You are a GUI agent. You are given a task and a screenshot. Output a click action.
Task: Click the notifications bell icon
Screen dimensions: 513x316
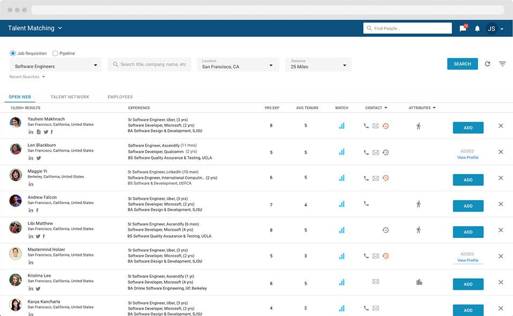click(477, 28)
